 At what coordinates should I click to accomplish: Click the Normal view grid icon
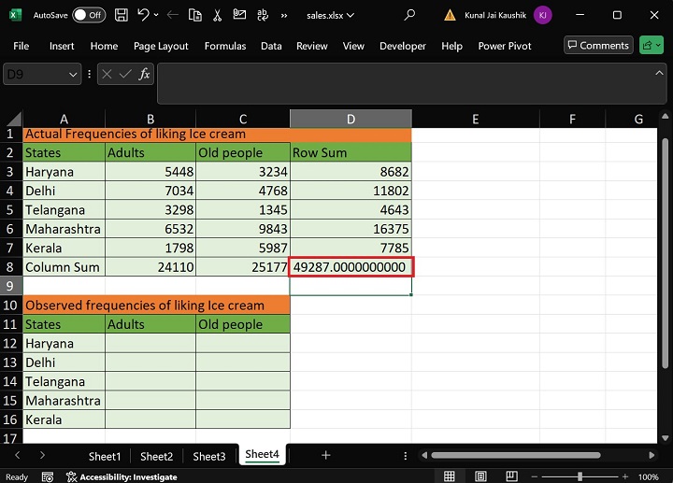(450, 476)
